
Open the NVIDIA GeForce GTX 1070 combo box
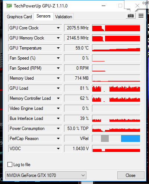click(46, 175)
